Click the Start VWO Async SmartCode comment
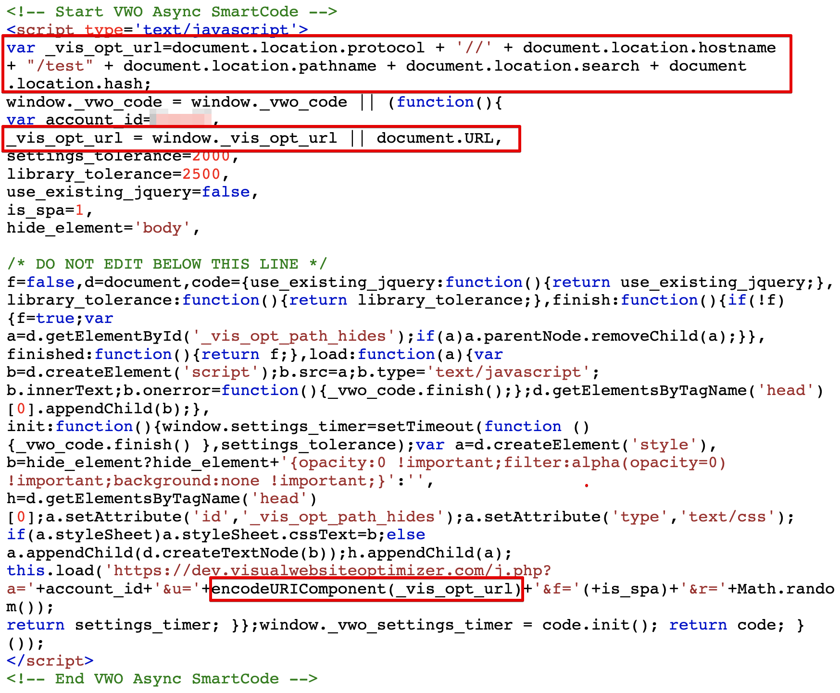 click(x=172, y=12)
